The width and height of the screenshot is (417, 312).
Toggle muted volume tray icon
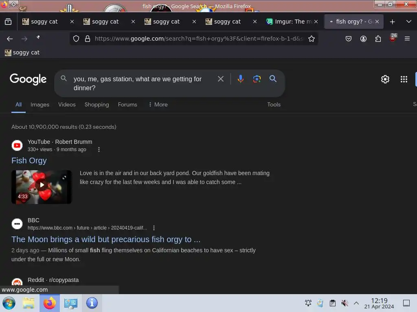(345, 303)
